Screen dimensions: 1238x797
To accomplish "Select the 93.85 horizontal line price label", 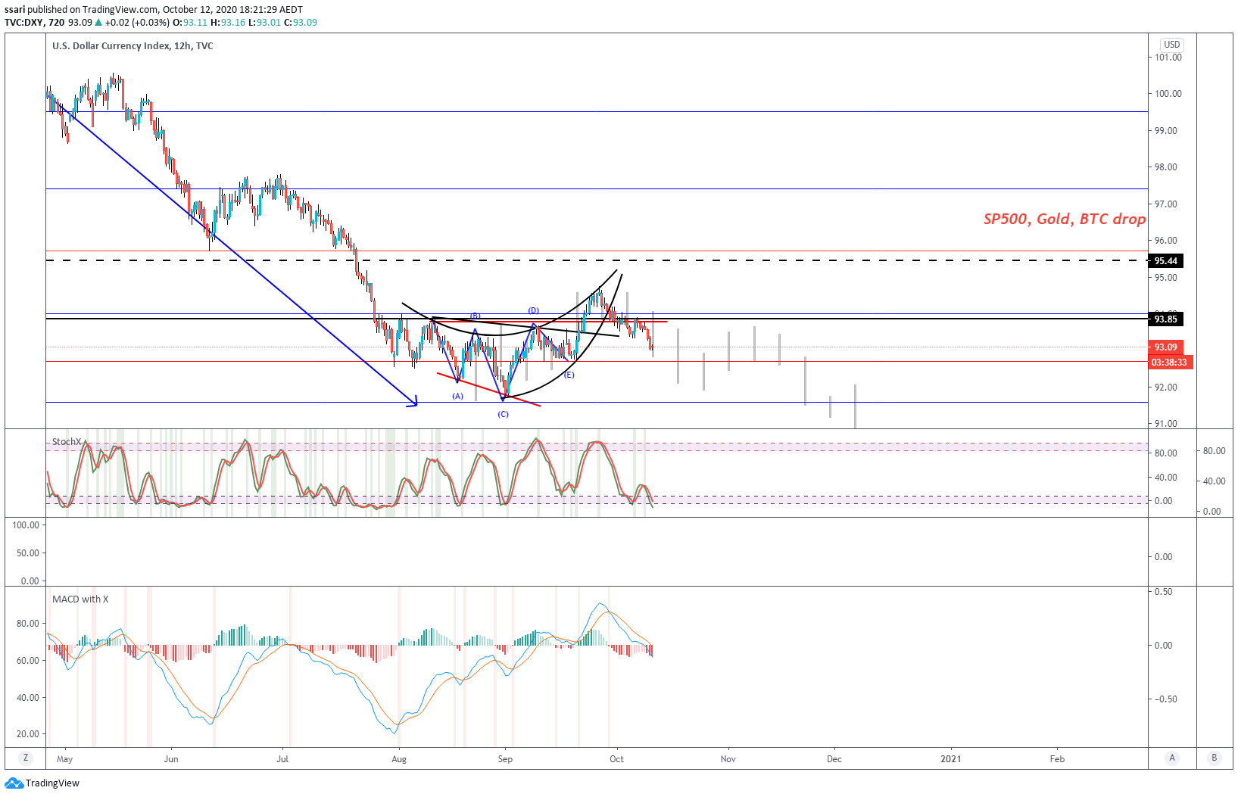I will click(1166, 319).
